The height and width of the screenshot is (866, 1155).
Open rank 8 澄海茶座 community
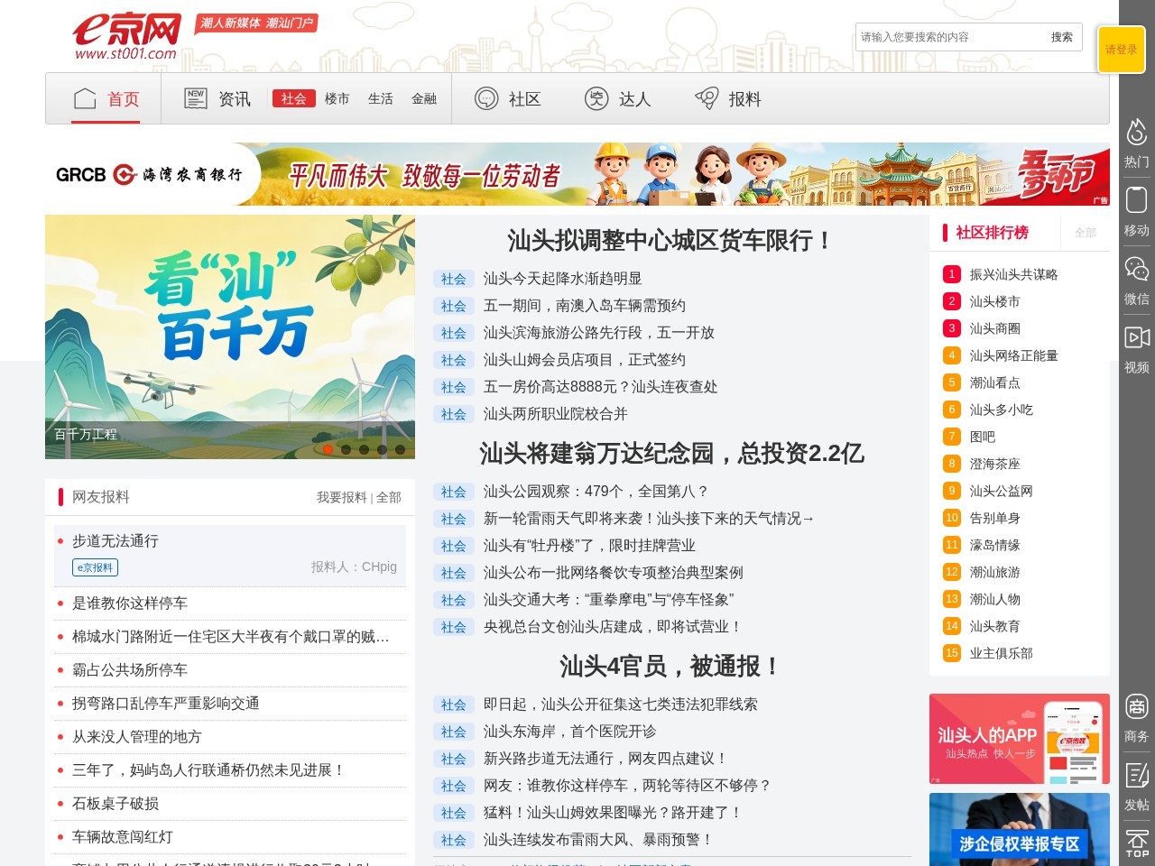[x=994, y=464]
